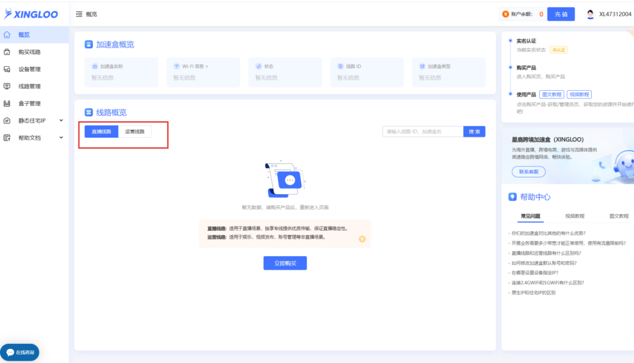The width and height of the screenshot is (634, 363).
Task: Focus the 线路 ID search input field
Action: click(423, 132)
